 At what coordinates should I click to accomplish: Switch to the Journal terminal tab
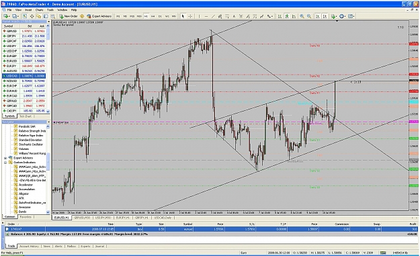tap(99, 246)
